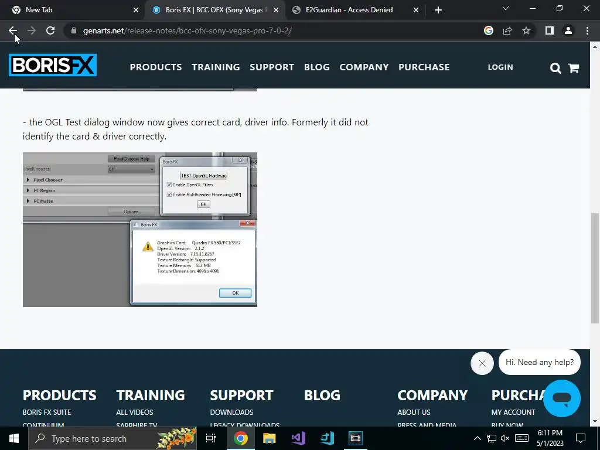Open the blue chat widget button
This screenshot has height=450, width=600.
coord(562,398)
